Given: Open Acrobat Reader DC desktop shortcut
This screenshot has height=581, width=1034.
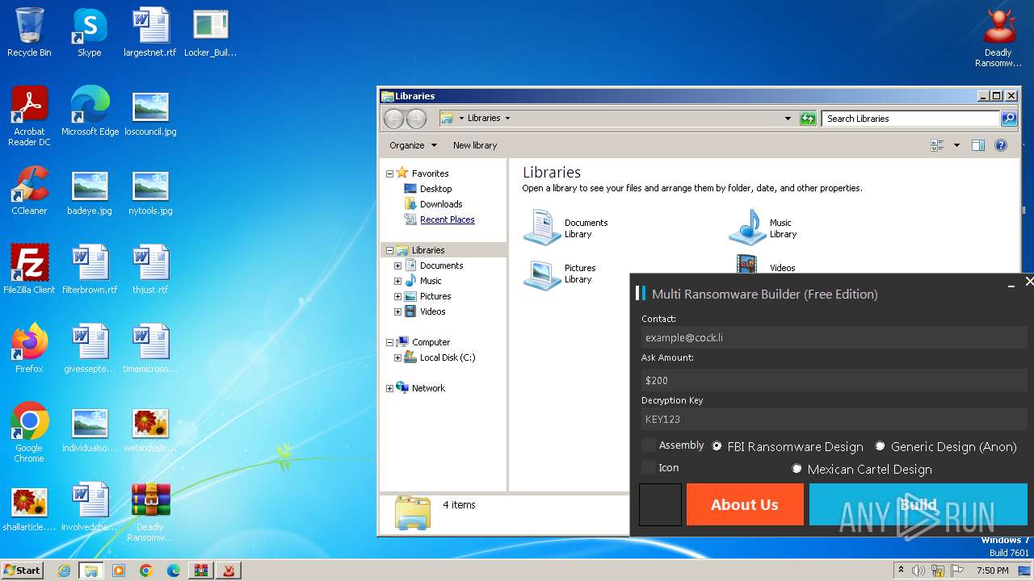Looking at the screenshot, I should point(29,116).
